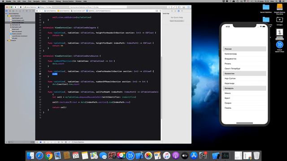
Task: Tap Караганда row in simulator
Action: coord(244,84)
